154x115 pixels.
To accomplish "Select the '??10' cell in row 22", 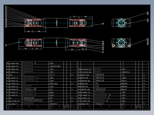I will (x=96, y=86).
